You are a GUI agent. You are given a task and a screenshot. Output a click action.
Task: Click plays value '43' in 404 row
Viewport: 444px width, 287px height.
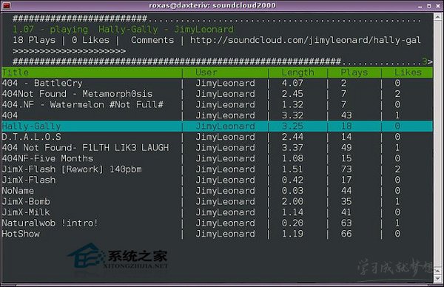pos(346,115)
